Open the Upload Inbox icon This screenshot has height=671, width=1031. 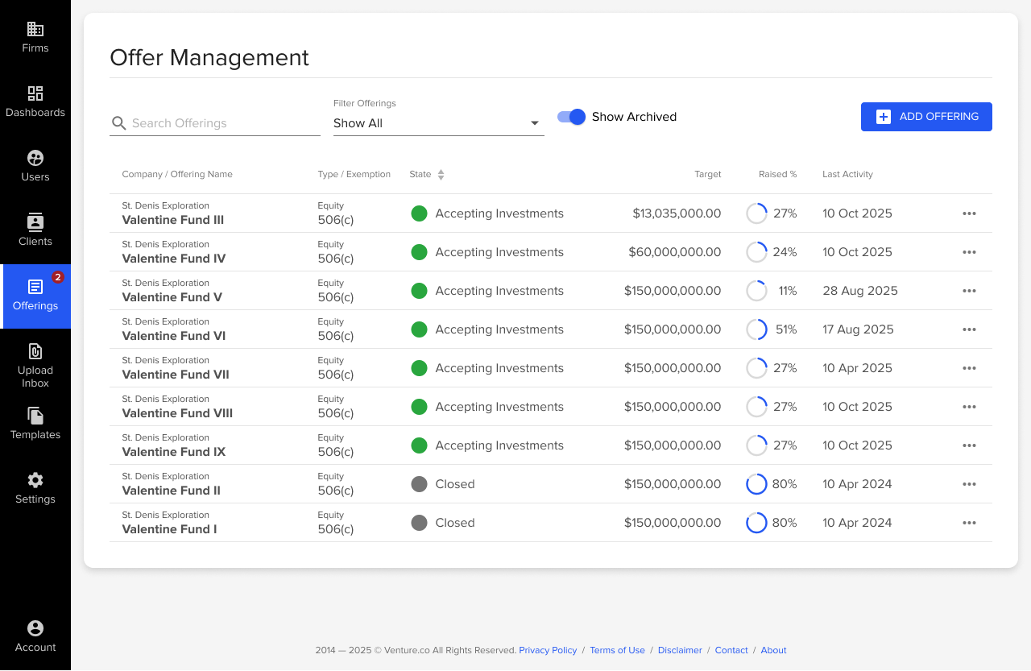click(35, 352)
